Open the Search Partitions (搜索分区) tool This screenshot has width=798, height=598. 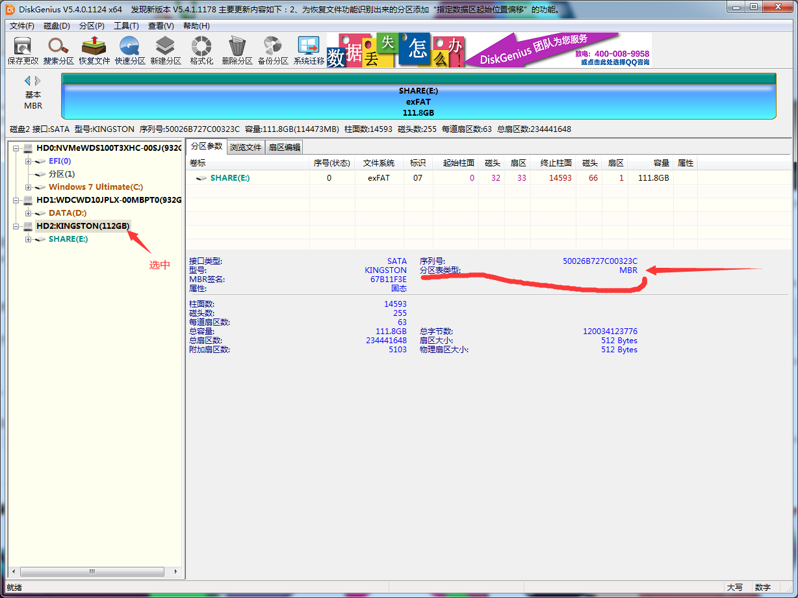pyautogui.click(x=58, y=51)
